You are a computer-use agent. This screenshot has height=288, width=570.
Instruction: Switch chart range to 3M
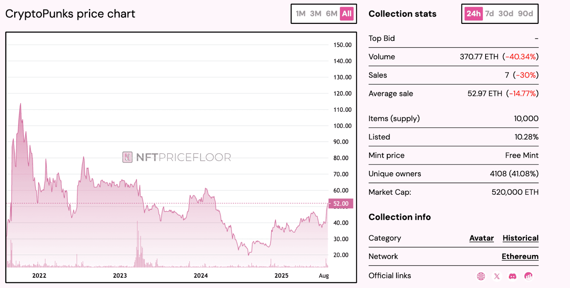pyautogui.click(x=316, y=14)
